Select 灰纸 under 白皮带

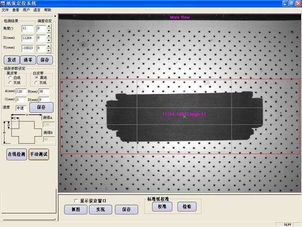41,83
